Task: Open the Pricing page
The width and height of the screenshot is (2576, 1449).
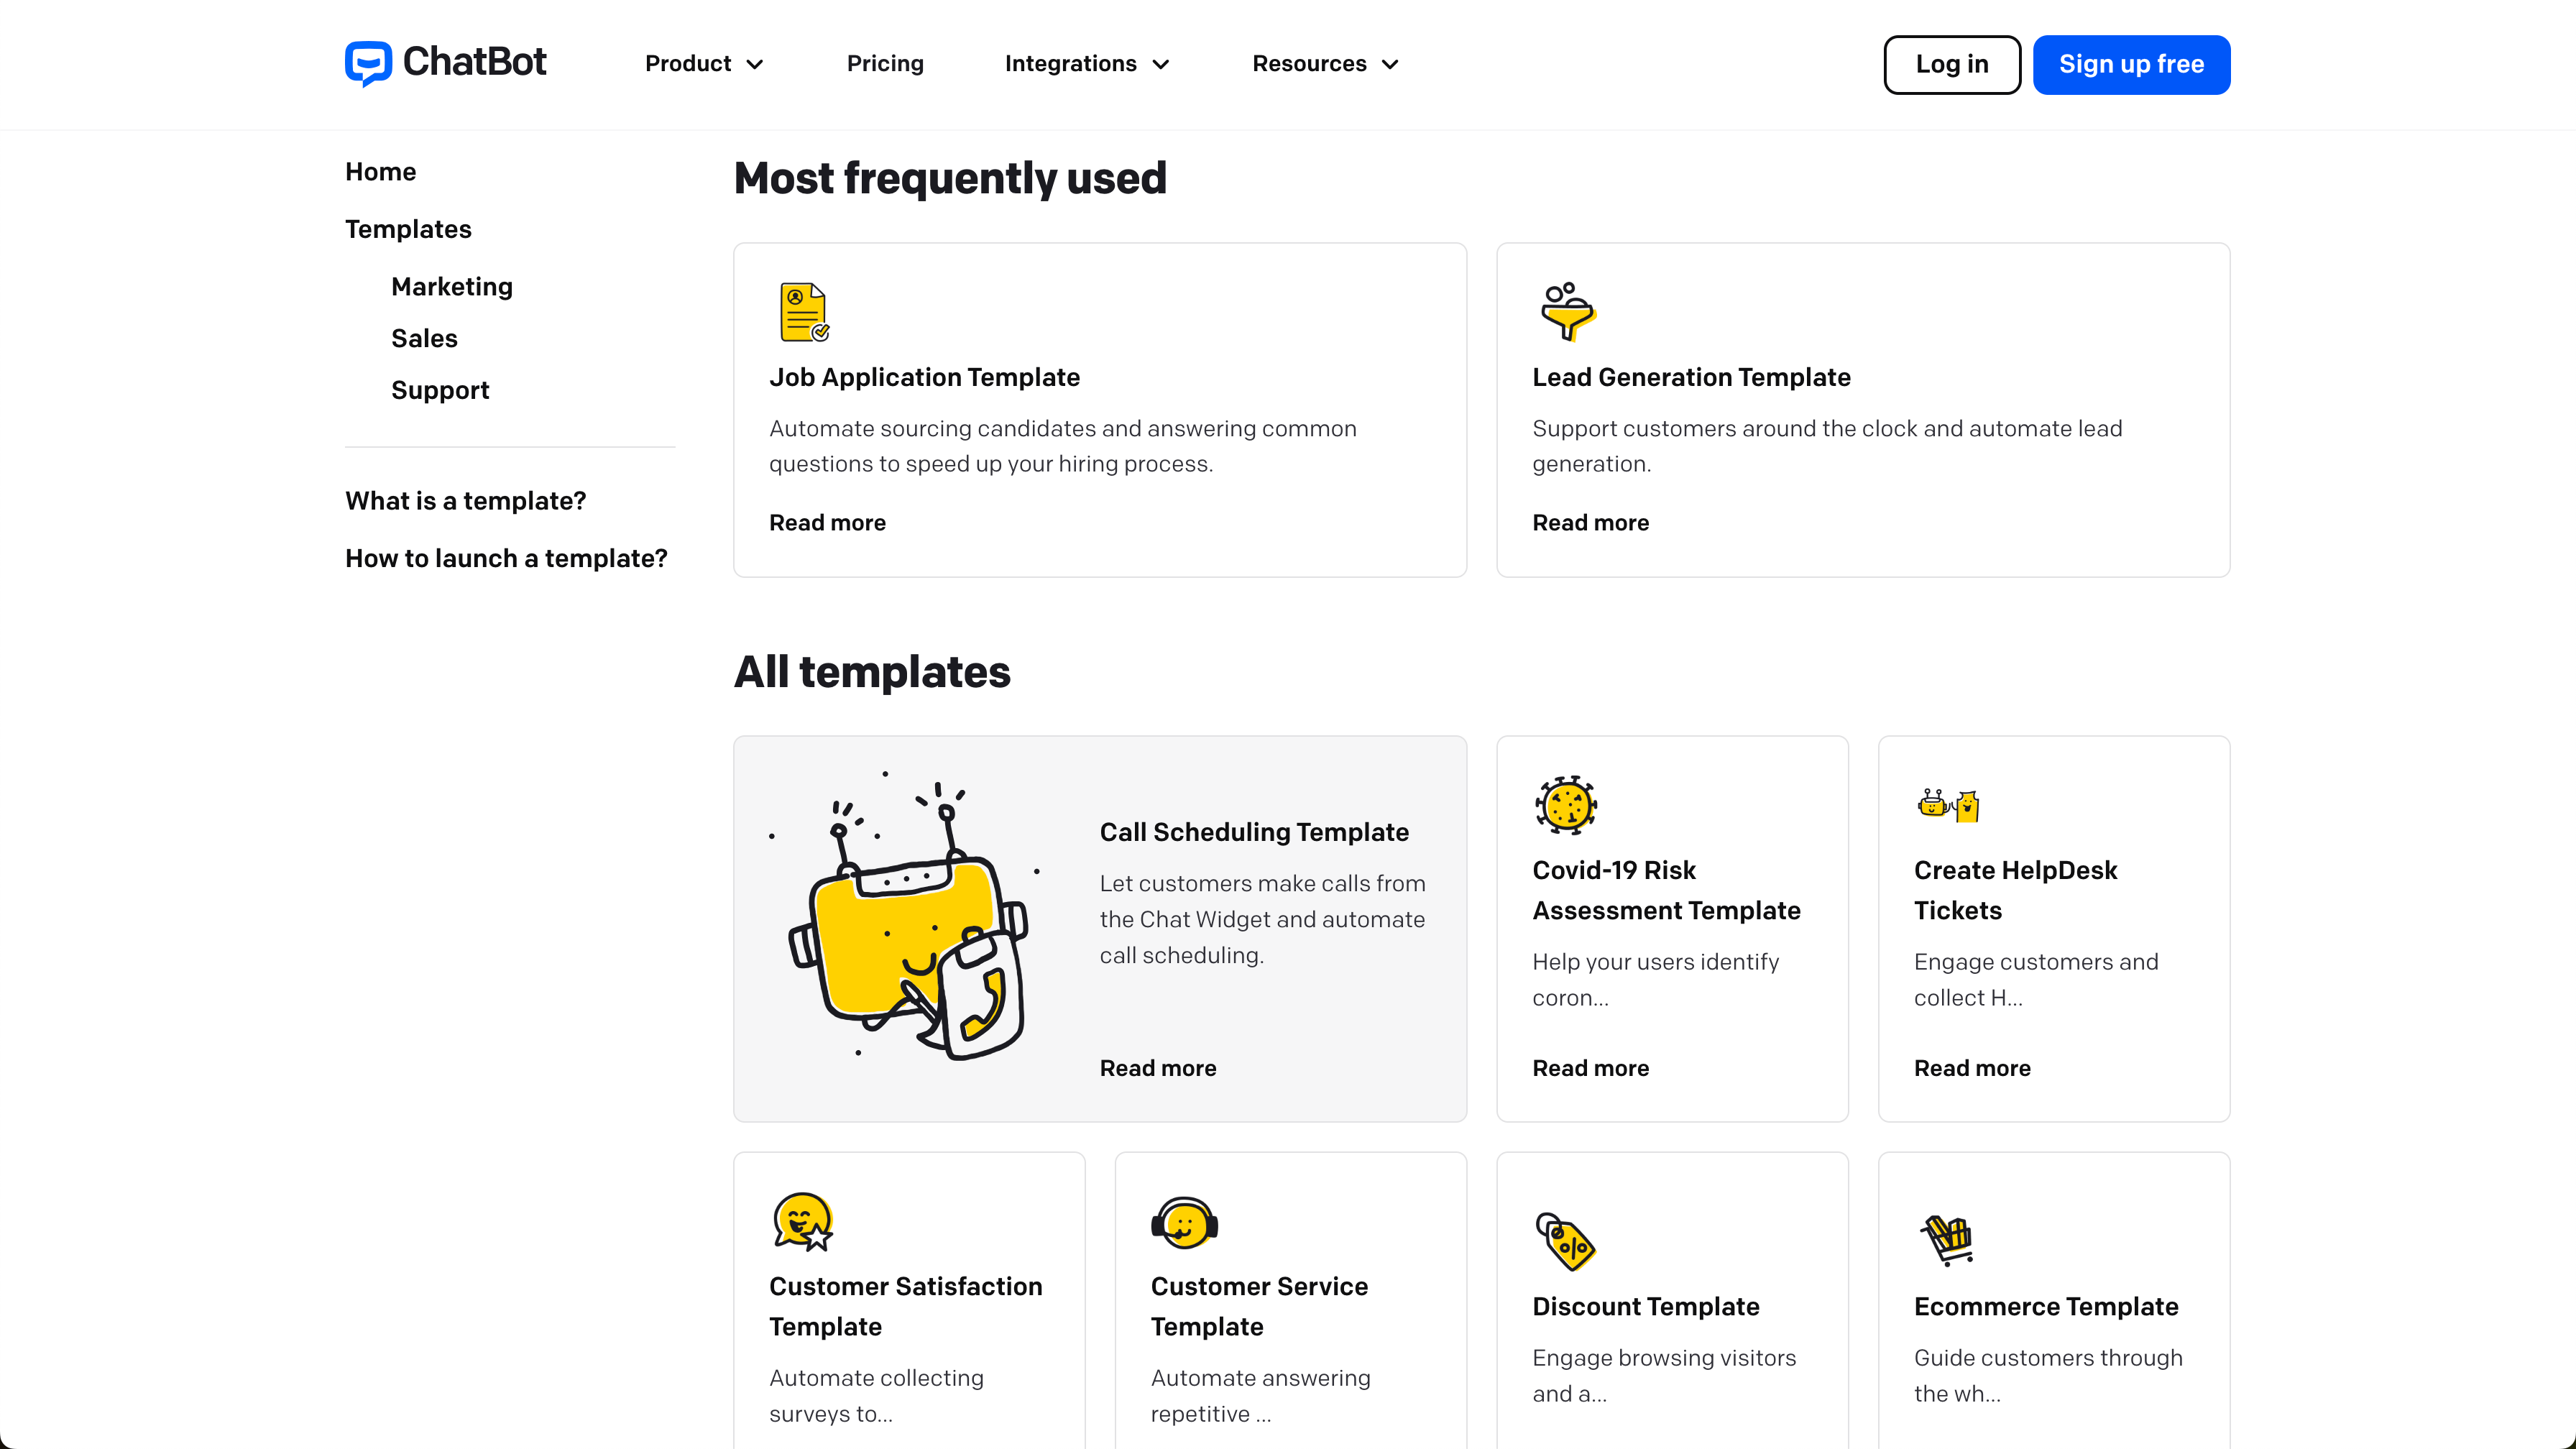Action: click(885, 64)
